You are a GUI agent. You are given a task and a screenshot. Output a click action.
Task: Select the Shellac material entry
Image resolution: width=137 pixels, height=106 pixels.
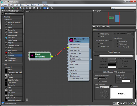14,53
